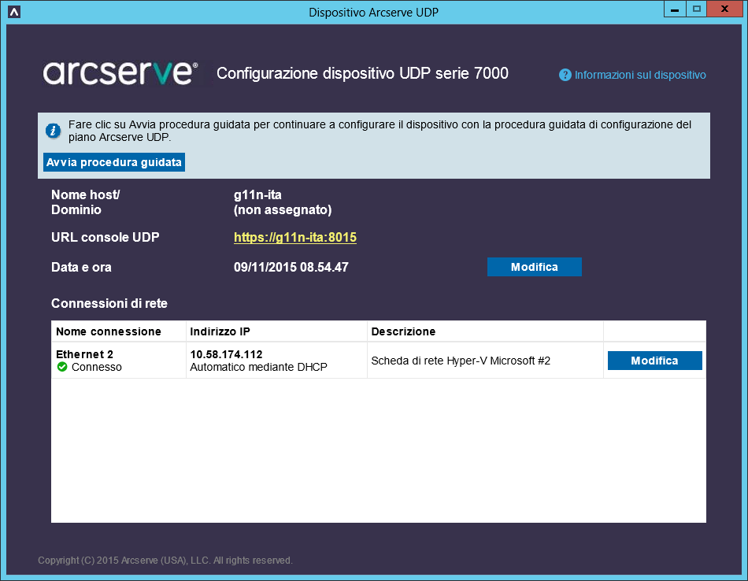Click Modifica for the Ethernet 2 connection
This screenshot has height=581, width=748.
point(654,361)
